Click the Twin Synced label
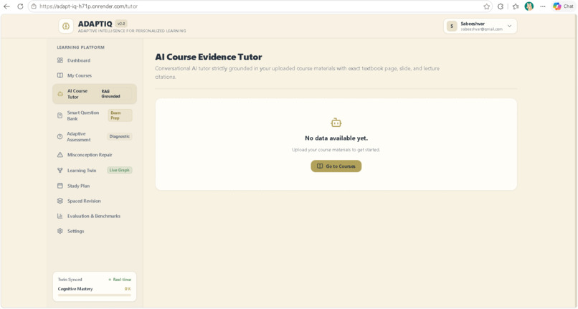This screenshot has height=309, width=578. 70,280
